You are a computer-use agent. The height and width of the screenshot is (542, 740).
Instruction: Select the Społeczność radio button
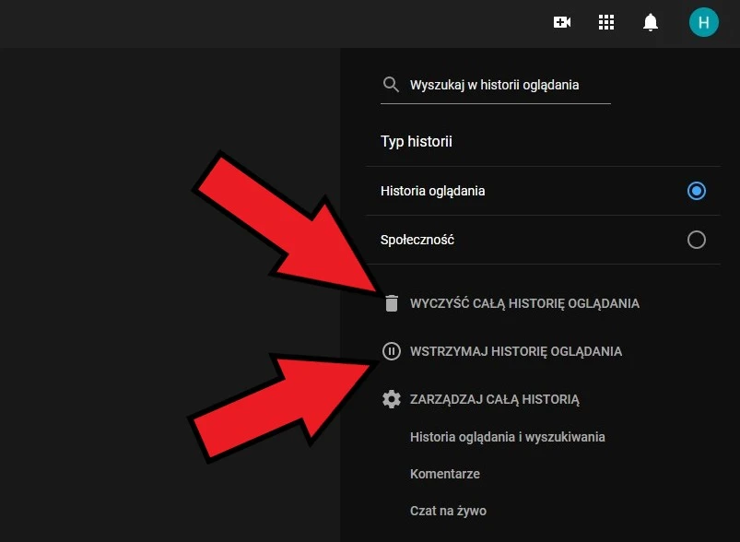[x=697, y=240]
